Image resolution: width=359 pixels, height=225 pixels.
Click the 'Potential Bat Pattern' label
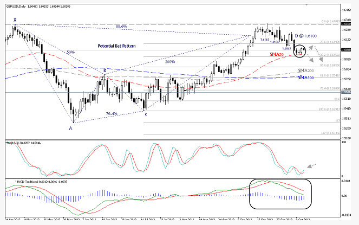116,46
